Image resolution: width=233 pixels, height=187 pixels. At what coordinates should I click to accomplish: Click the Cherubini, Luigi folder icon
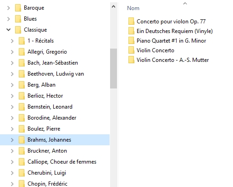pos(22,173)
